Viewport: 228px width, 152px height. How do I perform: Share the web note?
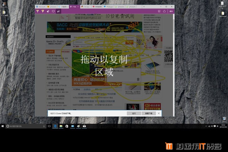(x=164, y=11)
